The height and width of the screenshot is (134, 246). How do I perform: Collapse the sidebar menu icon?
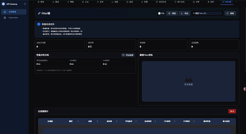tap(25, 4)
